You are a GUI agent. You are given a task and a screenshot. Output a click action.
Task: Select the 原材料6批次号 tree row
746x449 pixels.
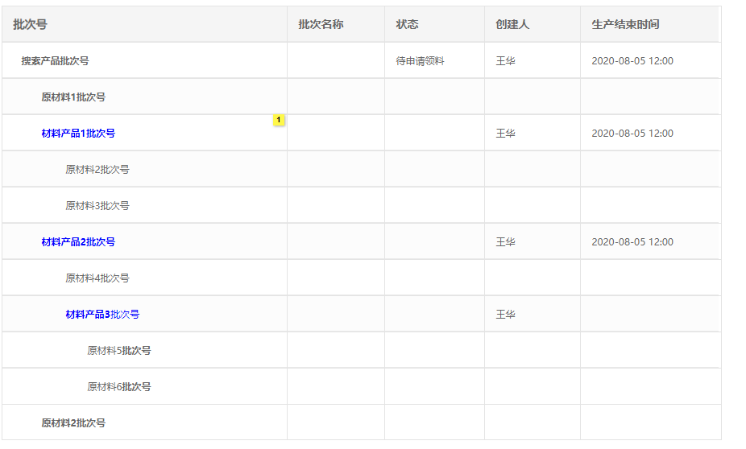[119, 387]
